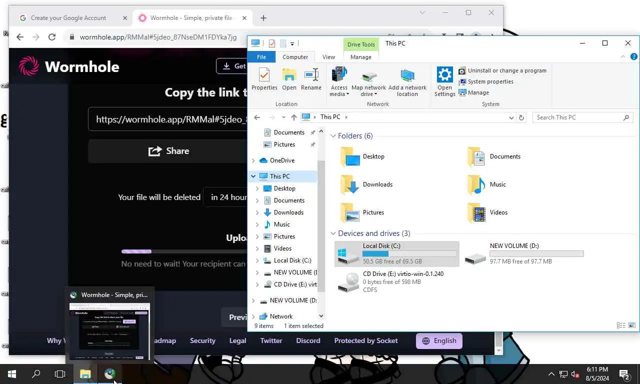Viewport: 640px width, 384px height.
Task: Click Uninstall or change a program
Action: [x=502, y=70]
